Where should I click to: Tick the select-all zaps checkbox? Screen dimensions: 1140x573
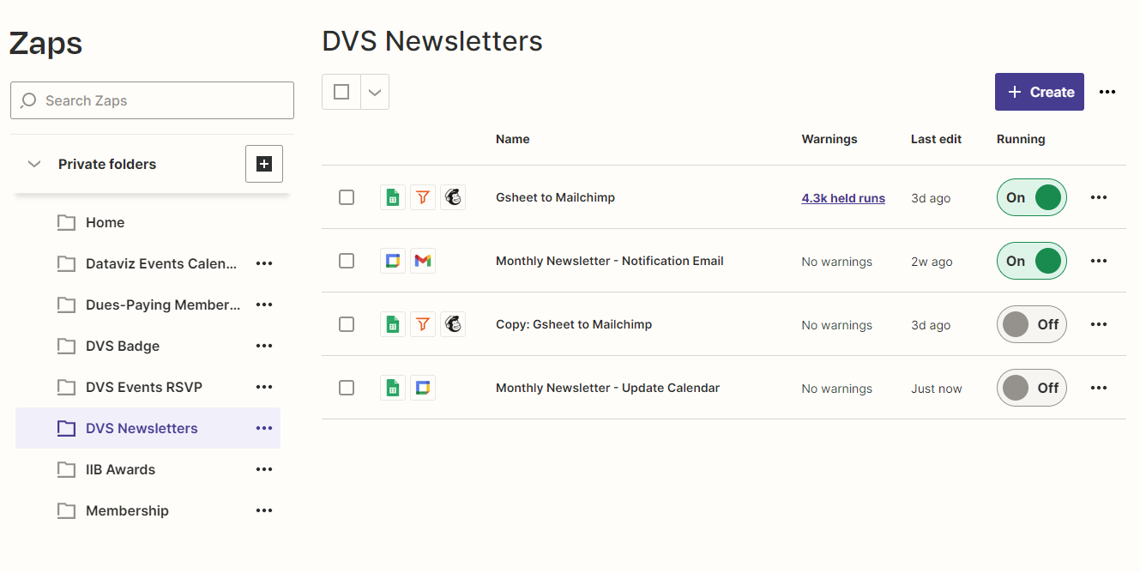341,92
